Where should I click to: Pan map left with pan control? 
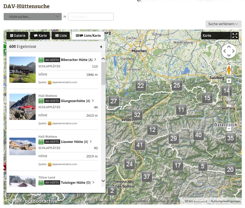click(x=225, y=51)
